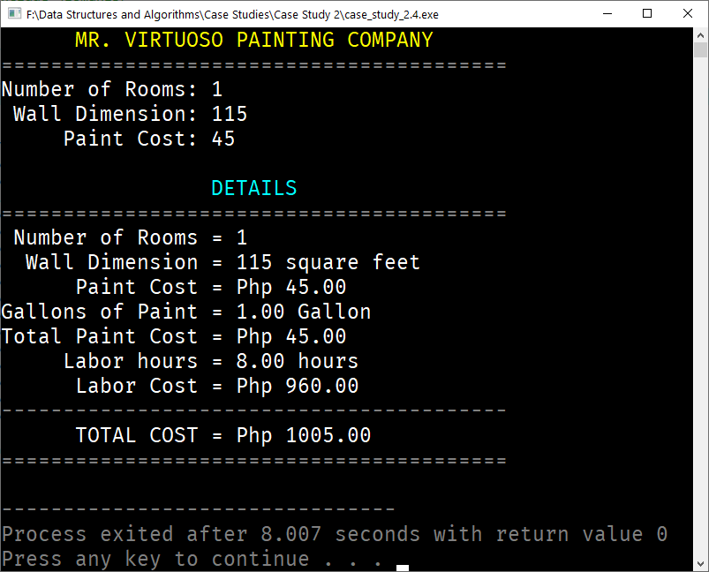The height and width of the screenshot is (572, 709).
Task: Click the window title path text
Action: (232, 14)
